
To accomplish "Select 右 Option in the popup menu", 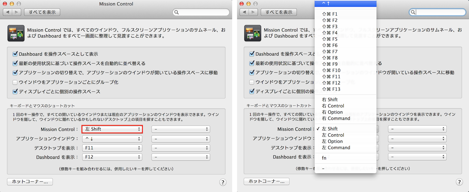I will pyautogui.click(x=345, y=112).
